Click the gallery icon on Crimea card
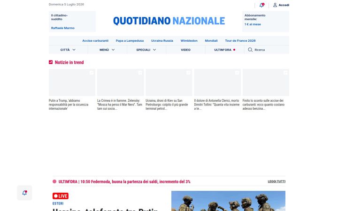Image resolution: width=338 pixels, height=211 pixels. [x=140, y=73]
